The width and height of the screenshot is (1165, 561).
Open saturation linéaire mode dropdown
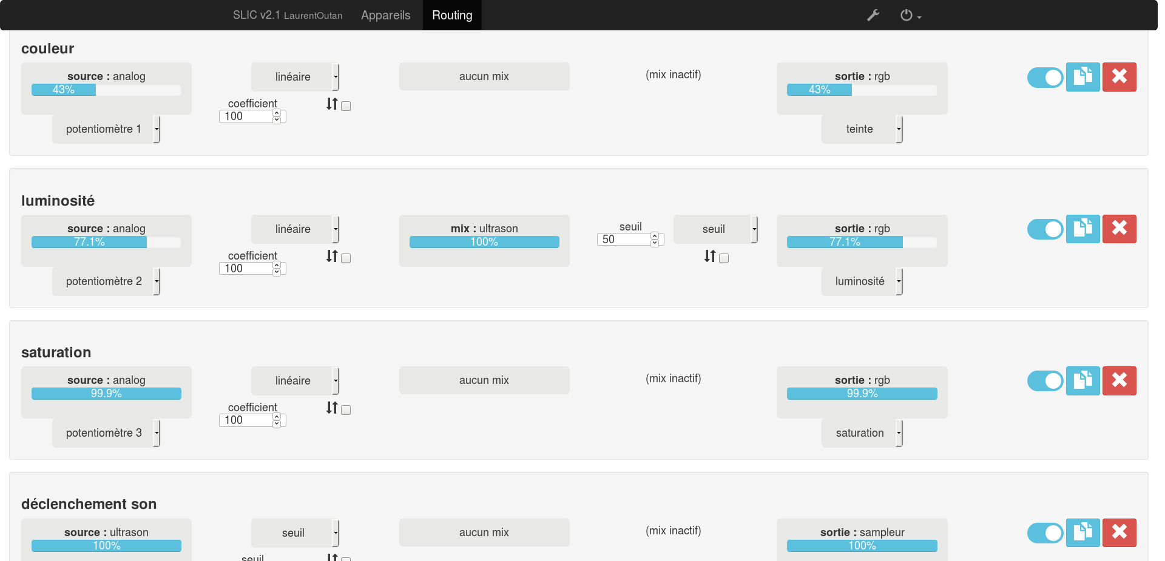pyautogui.click(x=295, y=381)
